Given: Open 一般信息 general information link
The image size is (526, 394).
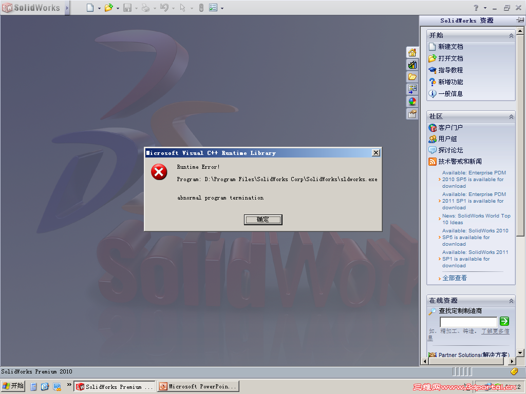Looking at the screenshot, I should point(450,93).
